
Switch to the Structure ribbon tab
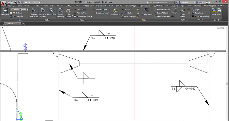174,6
